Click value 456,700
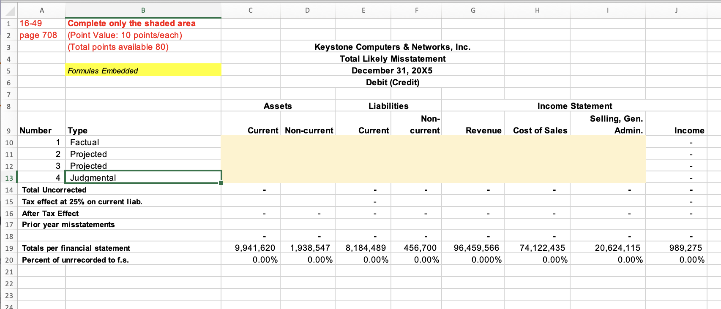Viewport: 721px width, 309px height. click(x=420, y=248)
